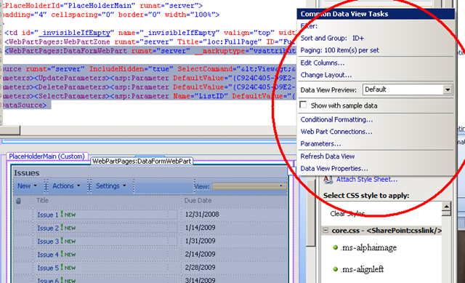Choose Conditional Formatting in the task menu
The width and height of the screenshot is (465, 283).
[336, 119]
